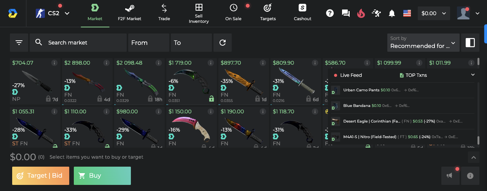Screen dimensions: 487x191
Task: Open the megaphone announcements icon
Action: point(450,176)
